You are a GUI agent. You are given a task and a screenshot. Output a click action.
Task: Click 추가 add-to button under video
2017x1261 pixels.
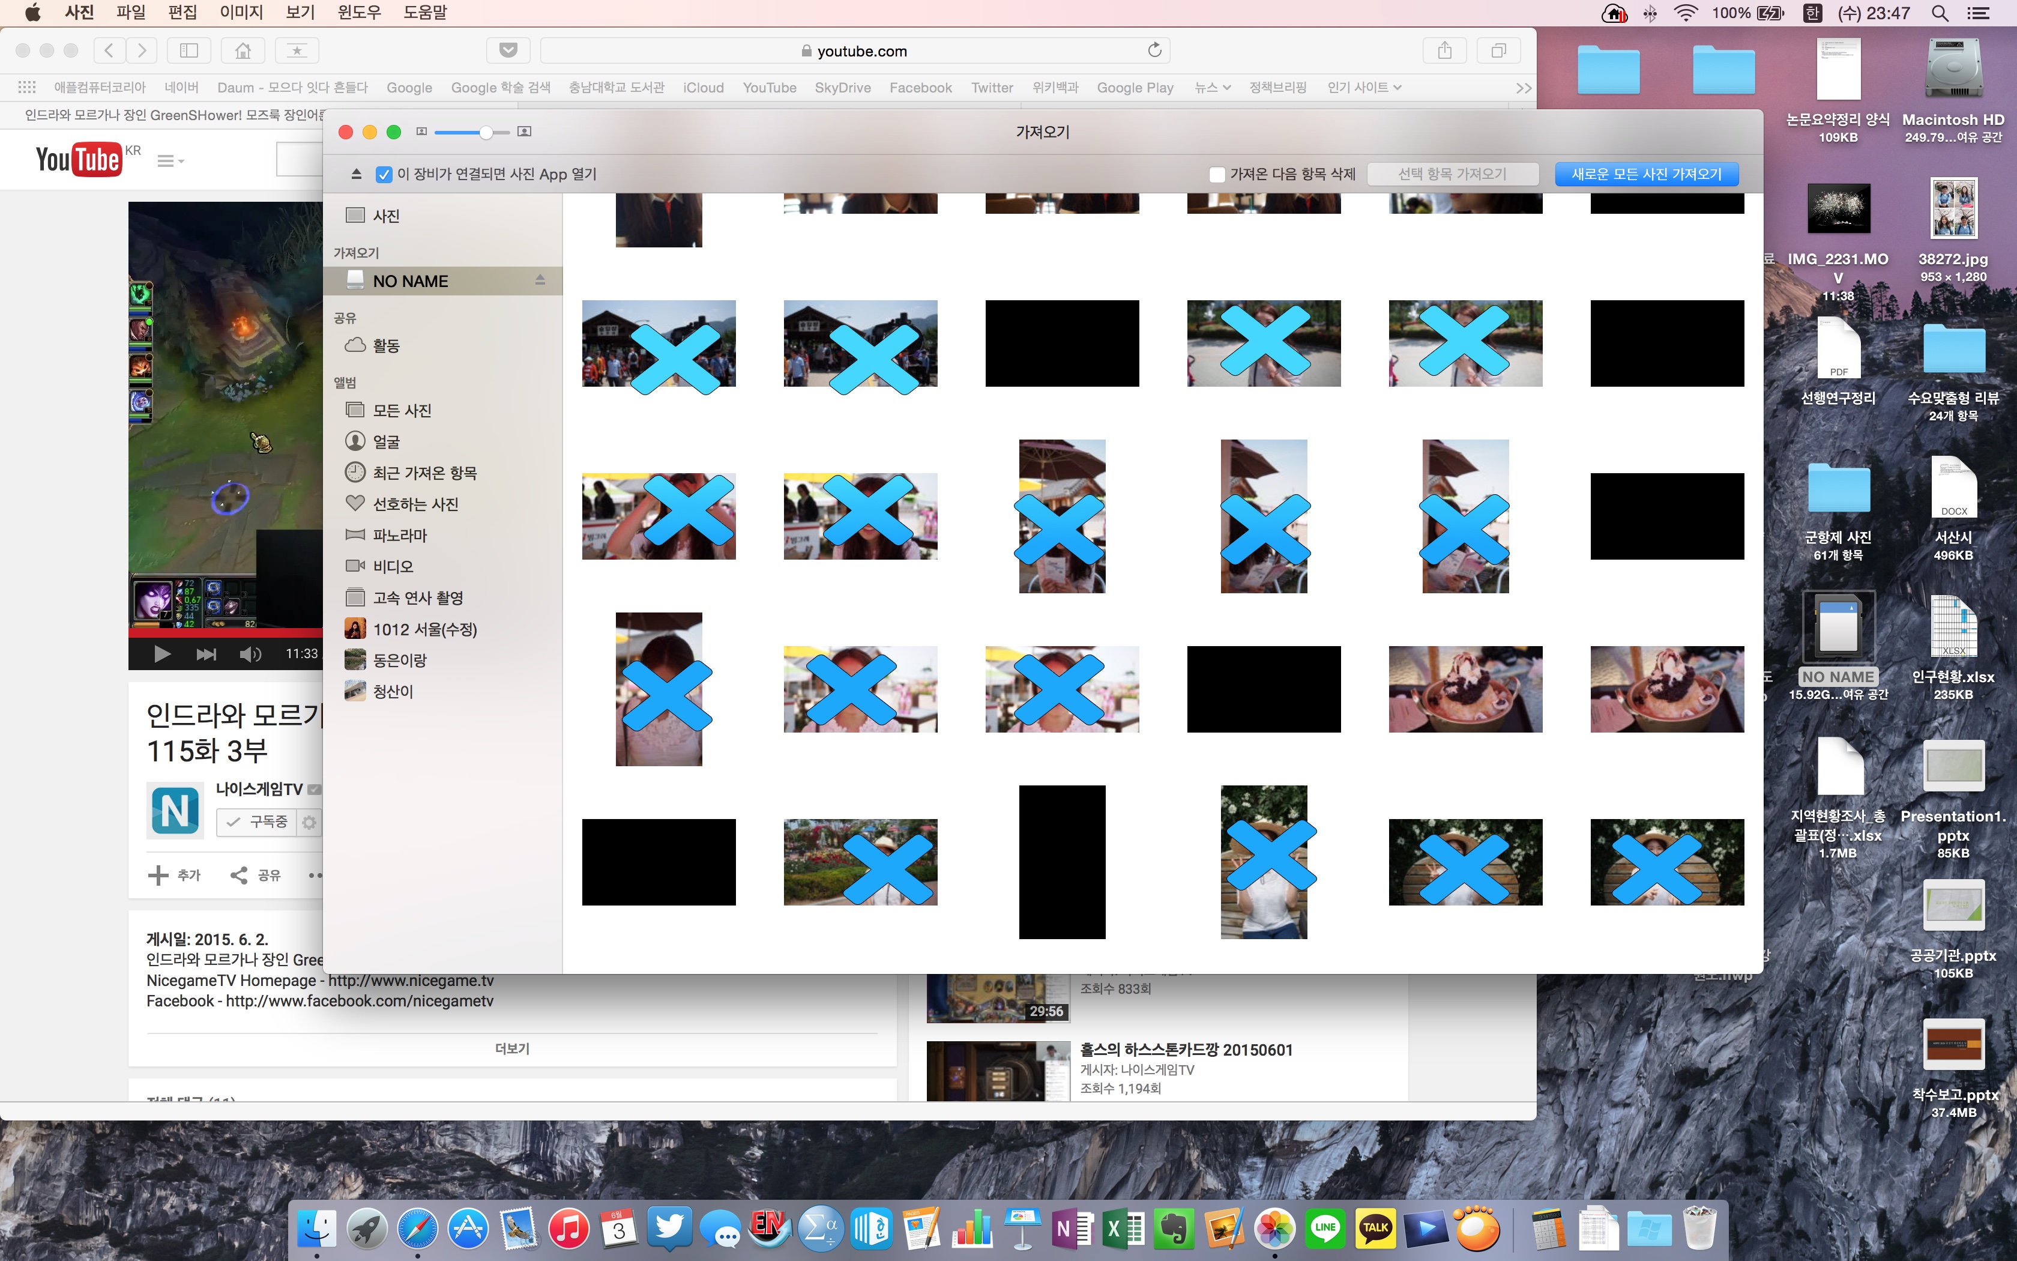174,875
